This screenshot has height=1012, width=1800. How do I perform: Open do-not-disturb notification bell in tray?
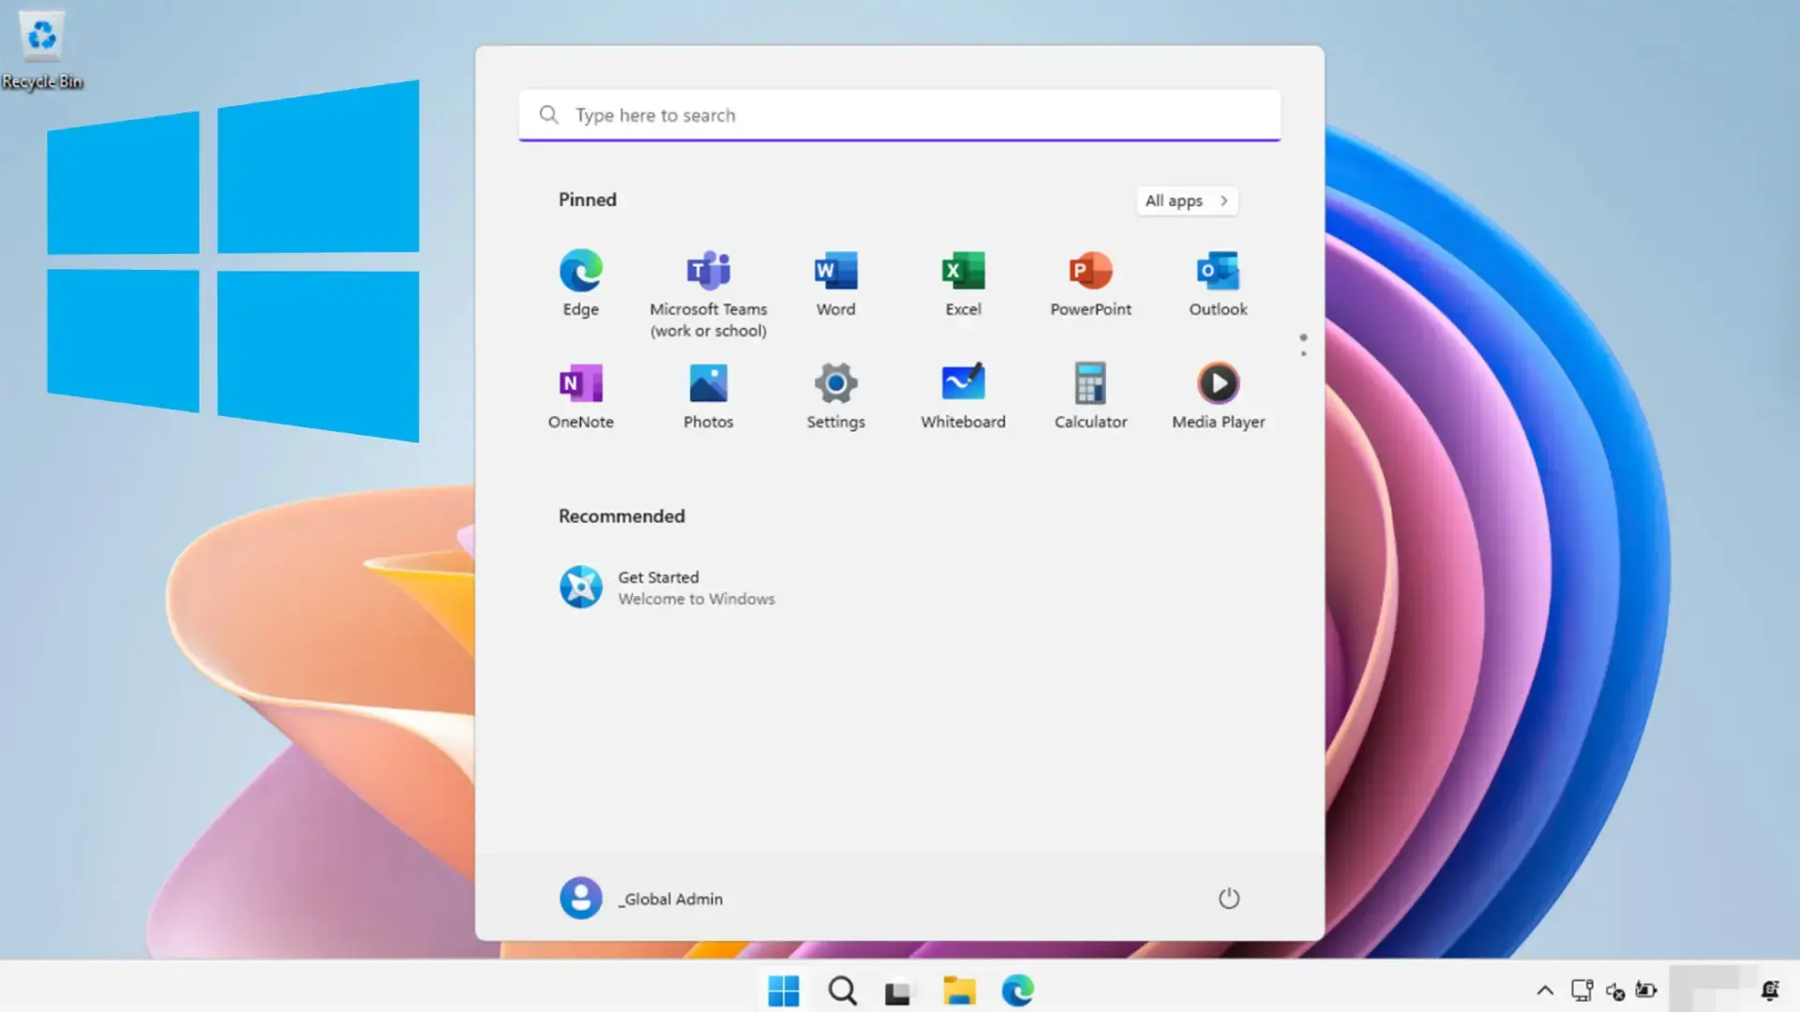tap(1772, 990)
